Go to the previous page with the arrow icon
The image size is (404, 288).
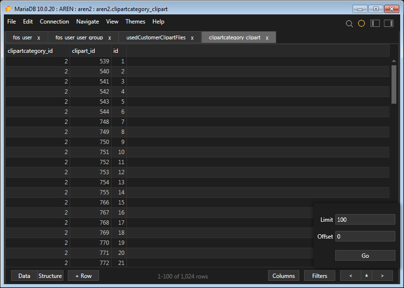tap(350, 276)
